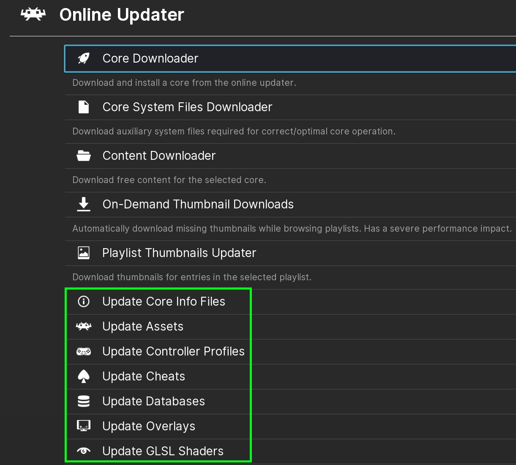The image size is (516, 465).
Task: Click the download arrow icon for On-Demand Thumbnails
Action: point(84,204)
